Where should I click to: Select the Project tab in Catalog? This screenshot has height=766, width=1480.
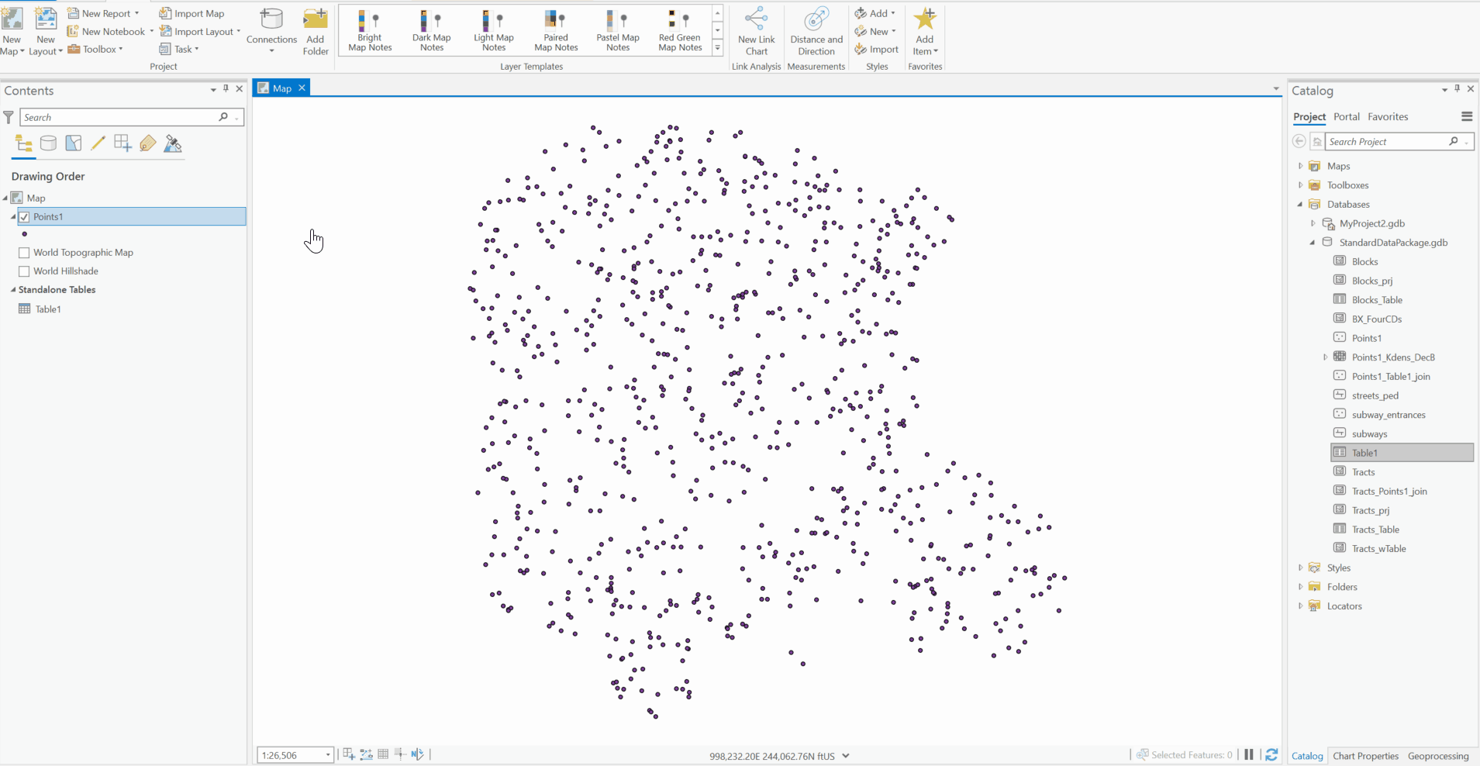coord(1309,116)
